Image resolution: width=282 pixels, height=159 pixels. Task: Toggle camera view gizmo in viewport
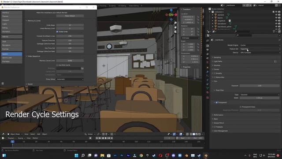(175, 31)
